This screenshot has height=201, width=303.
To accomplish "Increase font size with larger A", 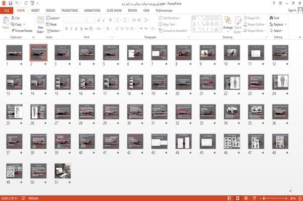I will pos(99,20).
